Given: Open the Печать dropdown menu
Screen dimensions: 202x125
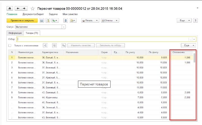Looking at the screenshot, I should pyautogui.click(x=90, y=20).
